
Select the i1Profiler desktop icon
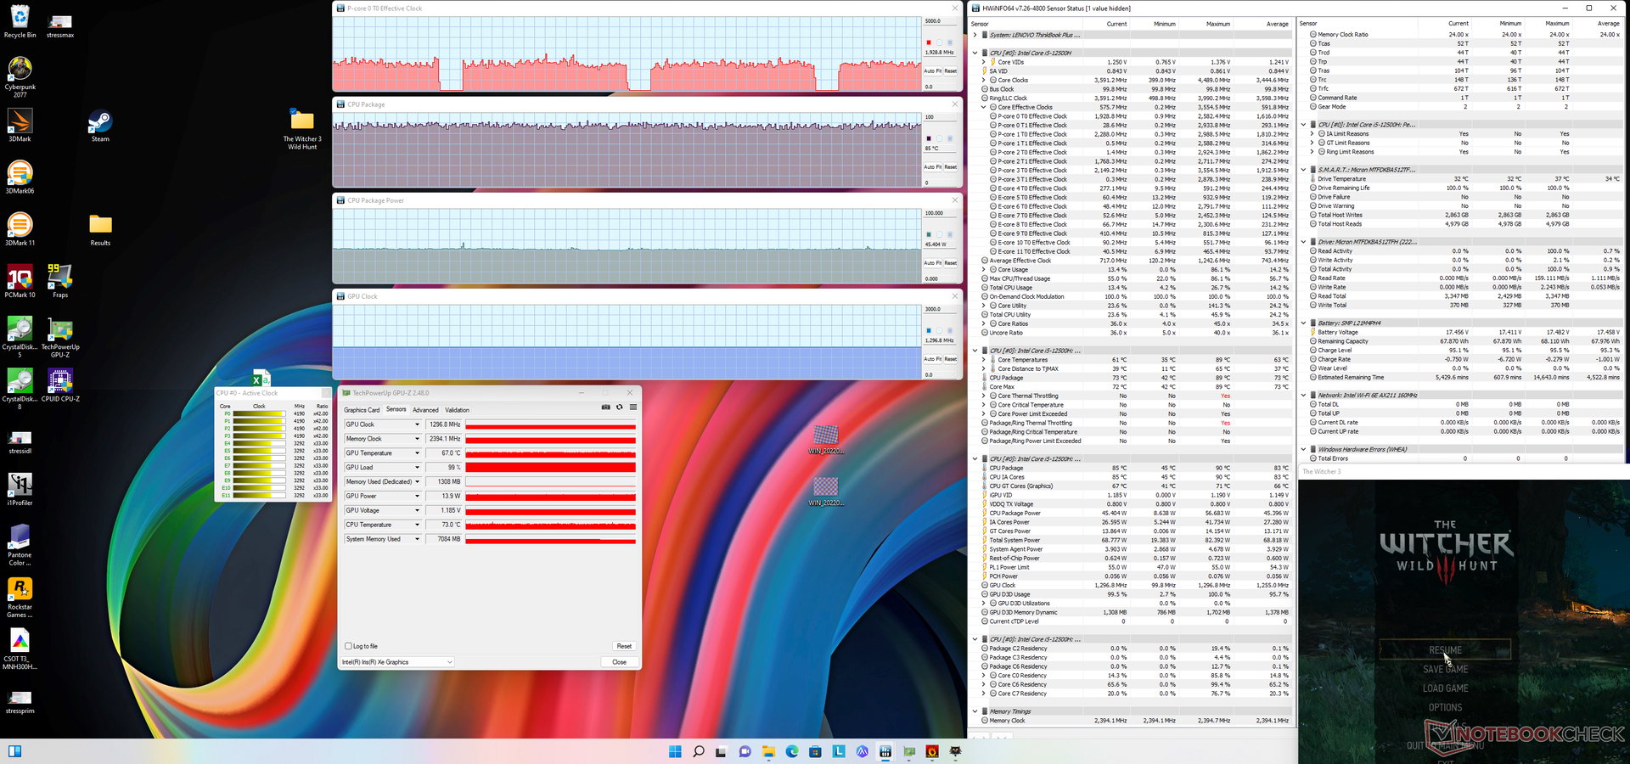tap(20, 490)
